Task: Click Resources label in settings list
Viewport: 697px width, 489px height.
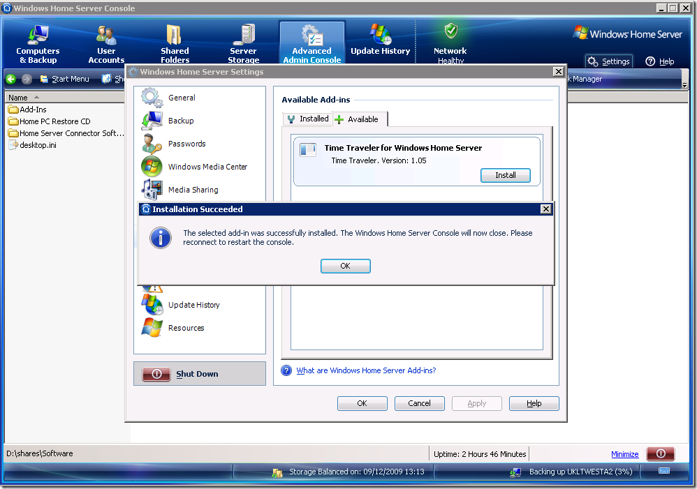Action: click(186, 328)
